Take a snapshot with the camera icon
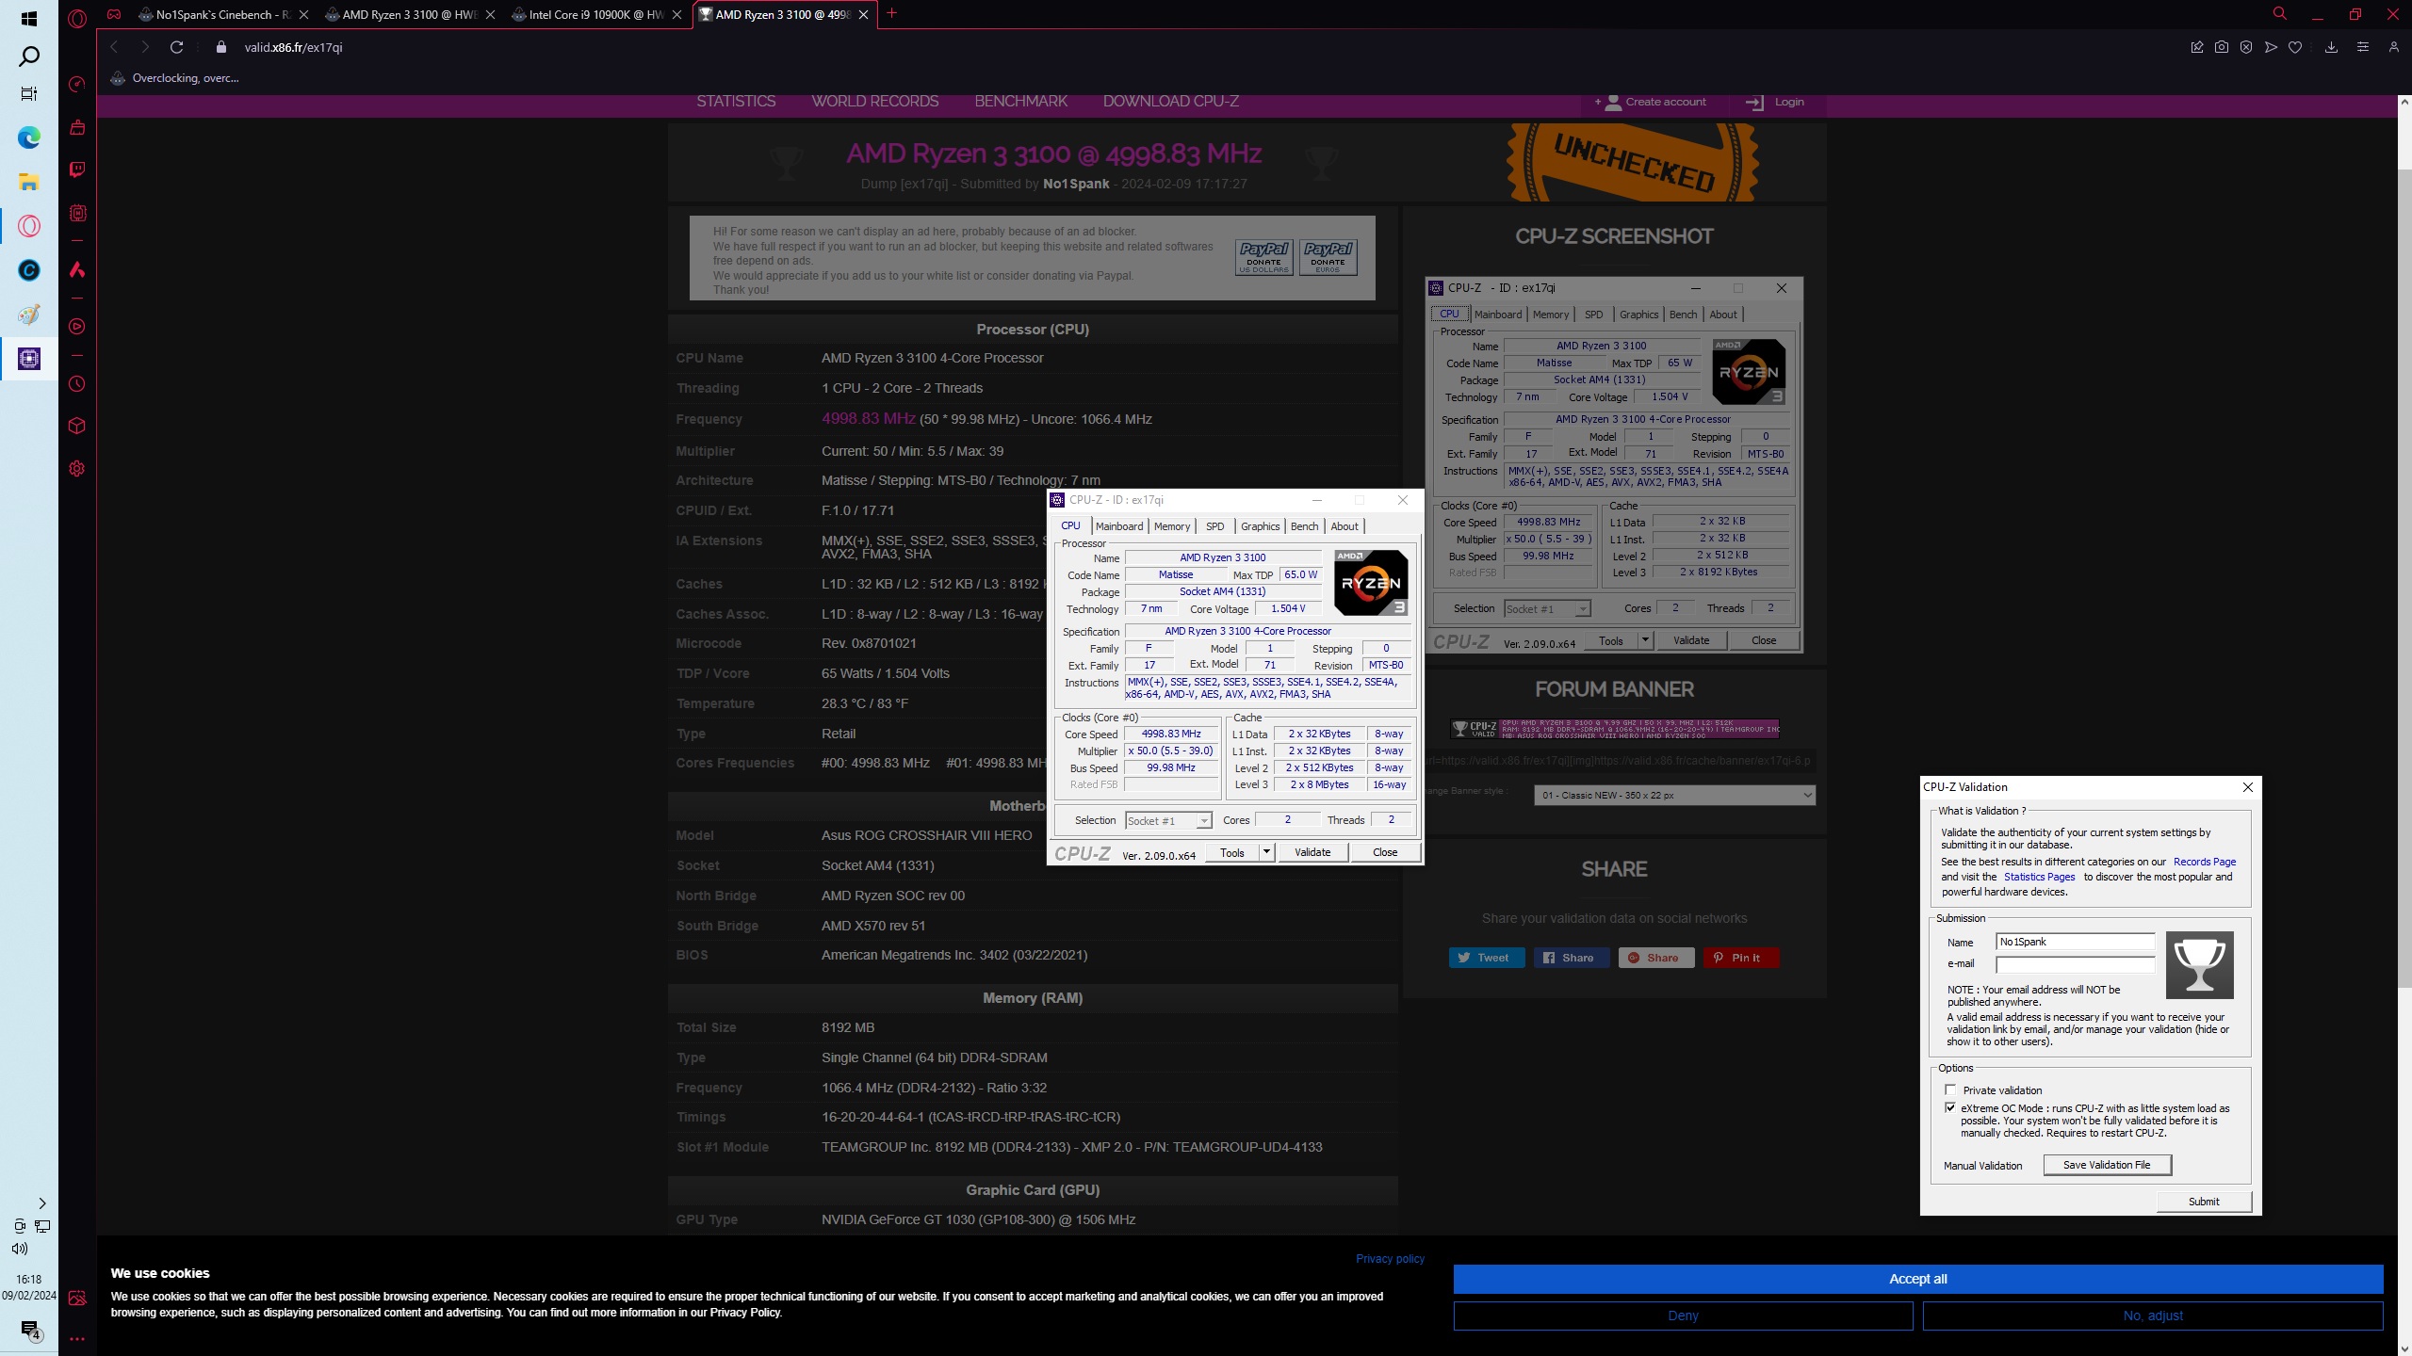The image size is (2412, 1356). pyautogui.click(x=2222, y=47)
